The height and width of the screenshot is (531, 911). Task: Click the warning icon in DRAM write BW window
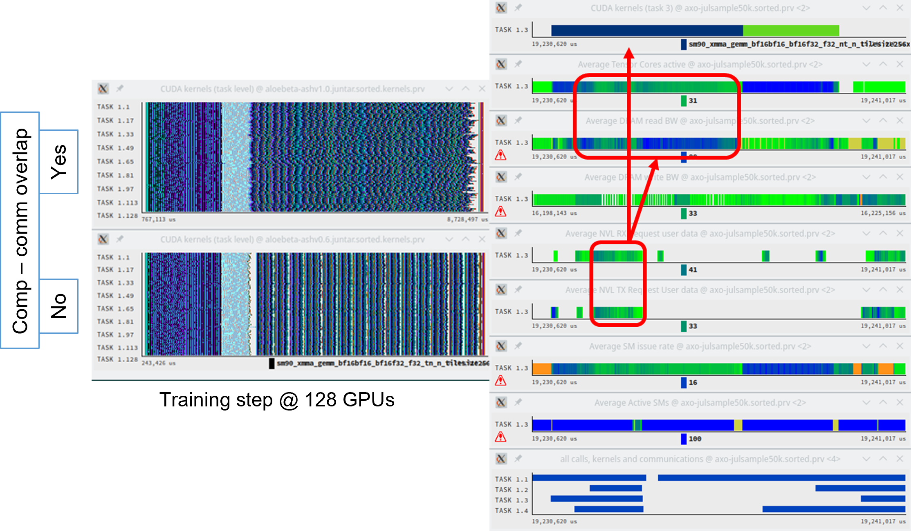coord(500,212)
